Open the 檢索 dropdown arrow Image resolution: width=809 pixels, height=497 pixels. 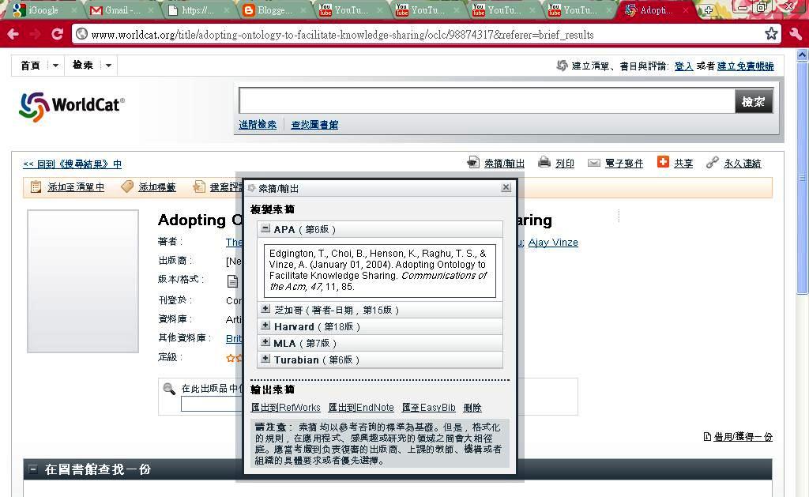coord(108,66)
